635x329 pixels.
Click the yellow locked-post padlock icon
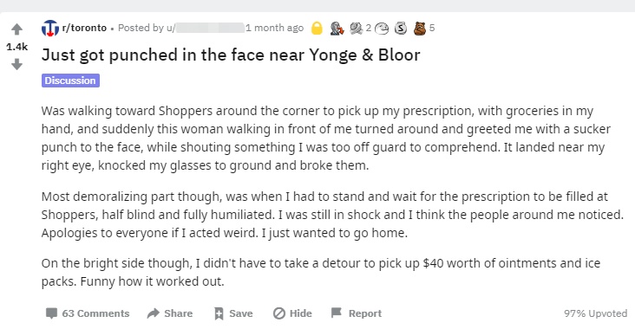click(x=317, y=28)
